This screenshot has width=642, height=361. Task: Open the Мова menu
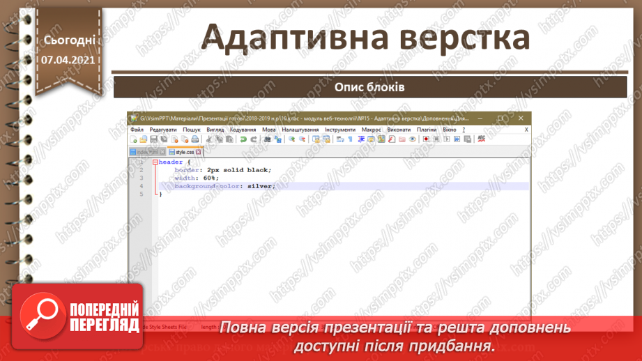pyautogui.click(x=268, y=130)
